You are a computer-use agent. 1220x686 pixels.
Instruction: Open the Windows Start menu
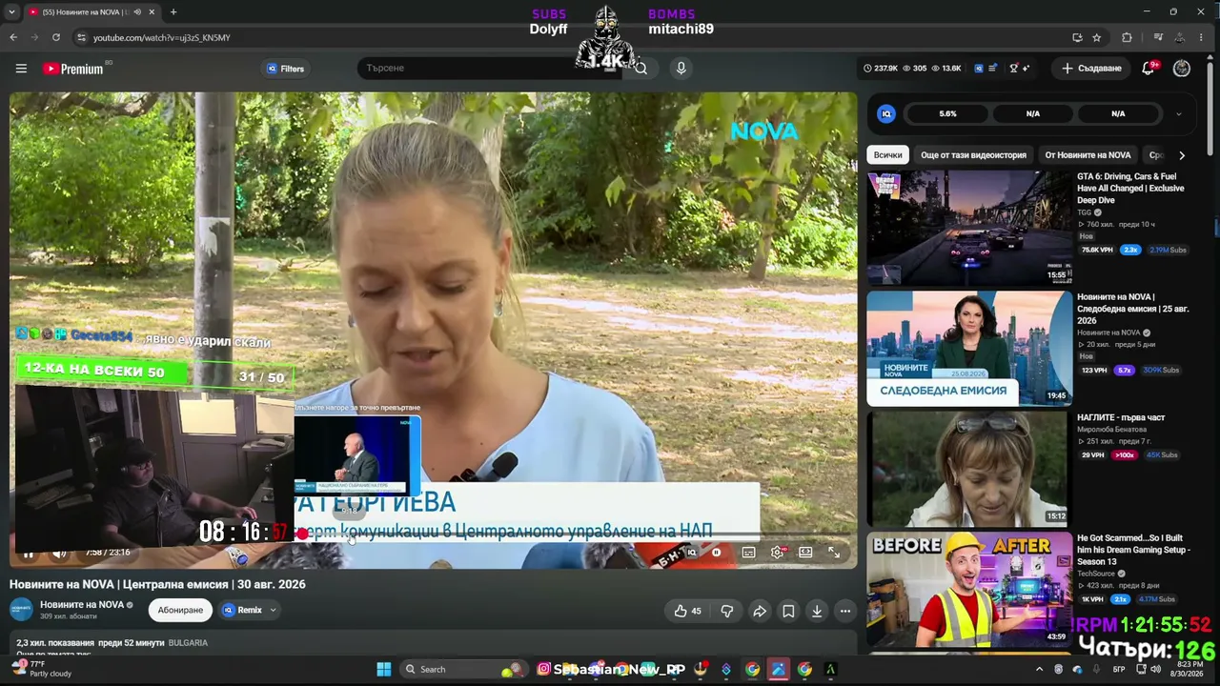[384, 669]
